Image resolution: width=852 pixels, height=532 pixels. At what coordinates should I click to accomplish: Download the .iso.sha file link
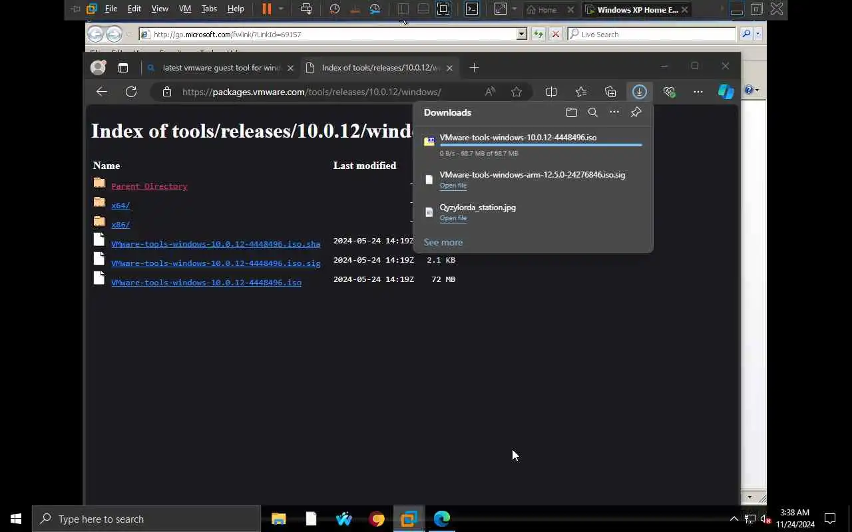[216, 244]
